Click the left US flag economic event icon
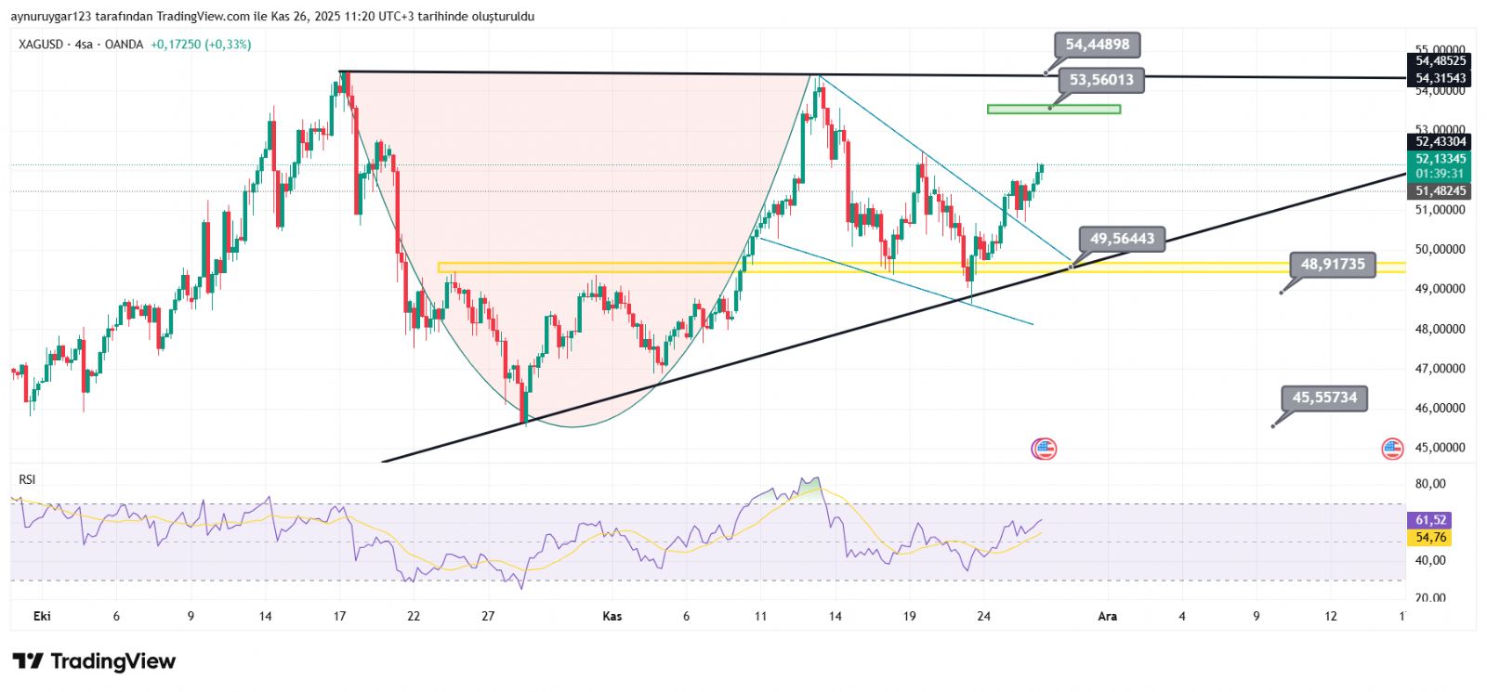This screenshot has width=1487, height=692. [x=1044, y=450]
